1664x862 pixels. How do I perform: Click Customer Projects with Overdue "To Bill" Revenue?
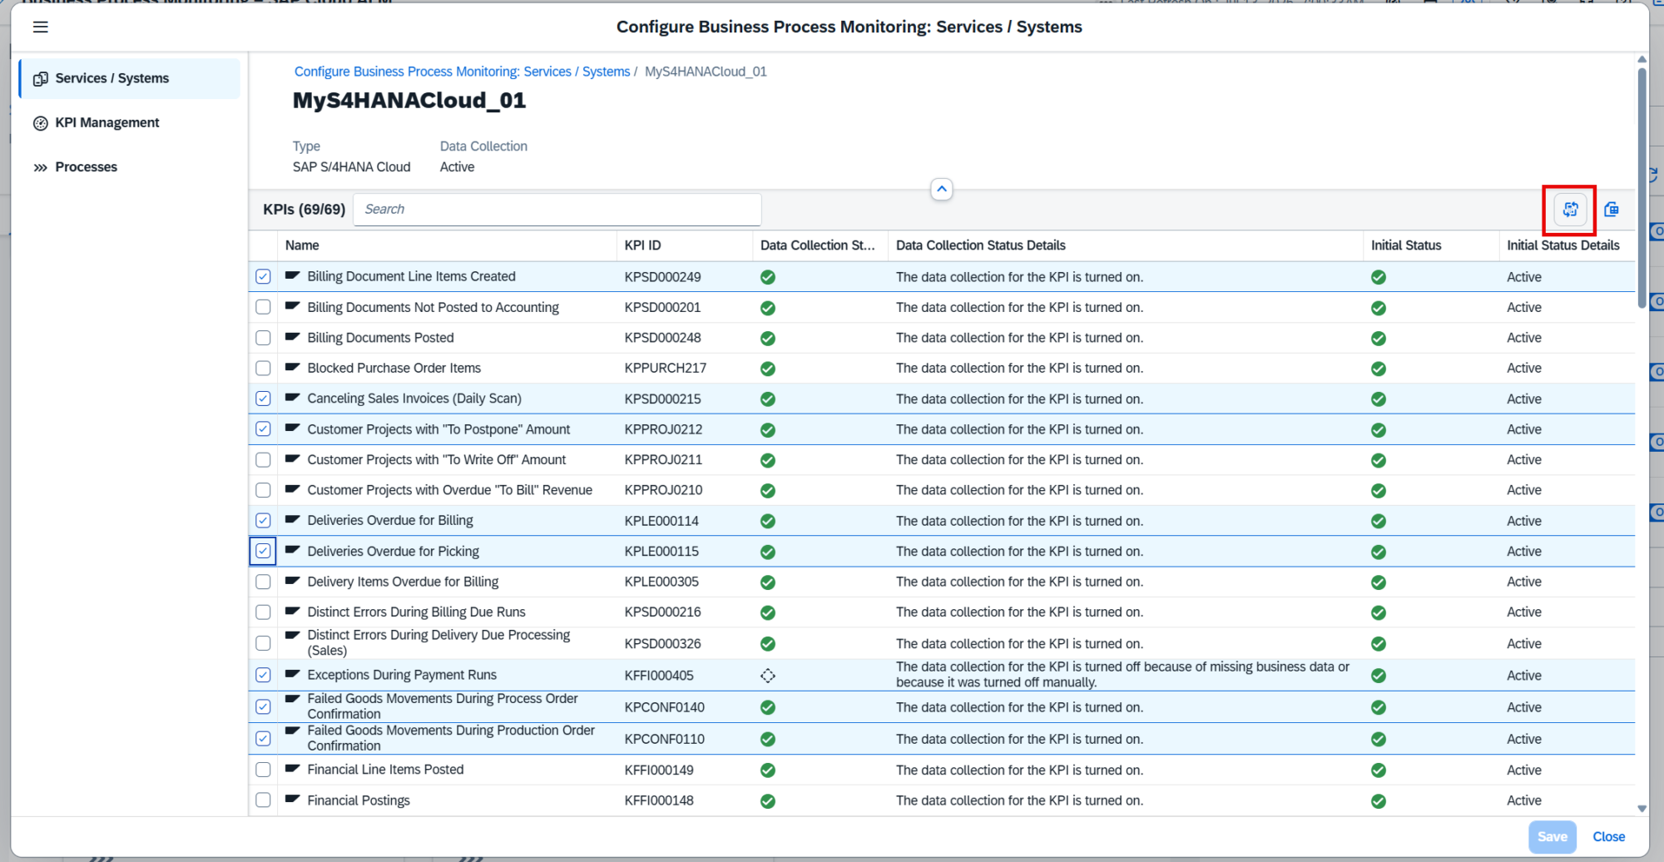[449, 490]
